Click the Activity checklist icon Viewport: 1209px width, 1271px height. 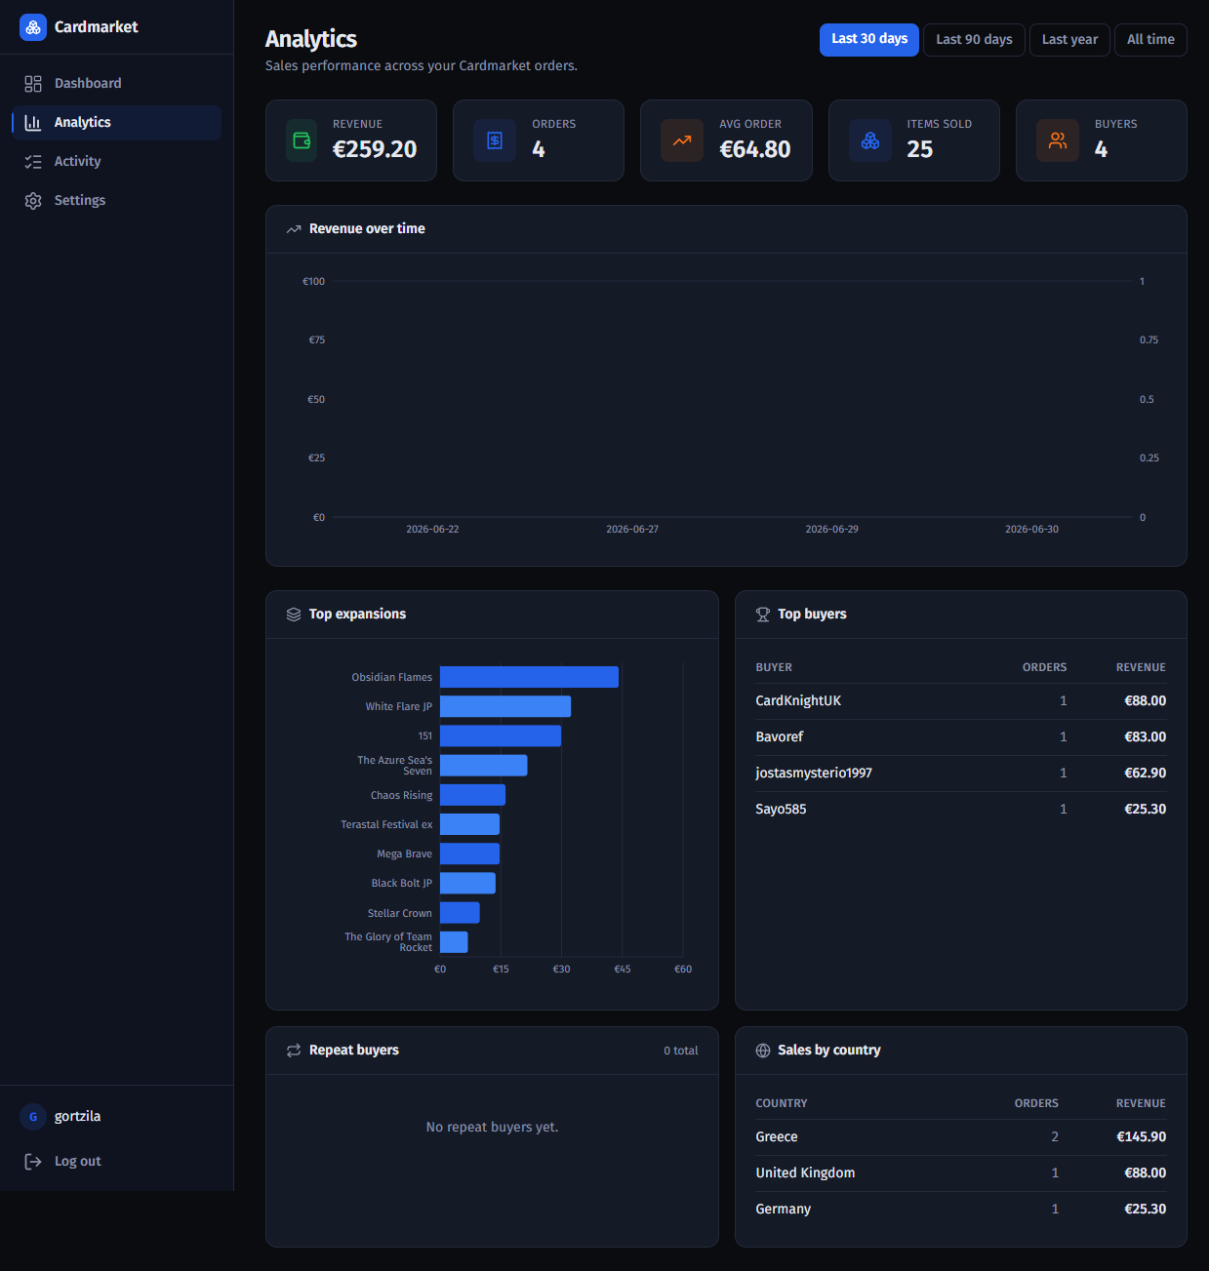point(33,162)
